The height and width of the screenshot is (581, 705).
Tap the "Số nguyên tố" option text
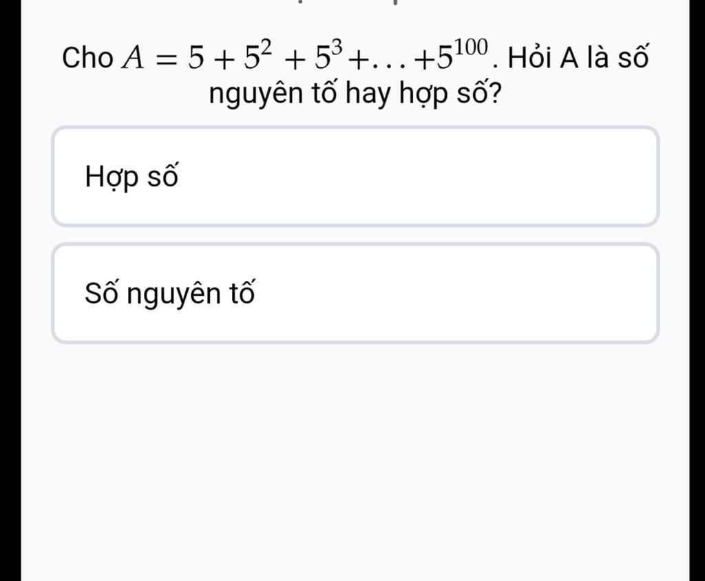click(170, 295)
